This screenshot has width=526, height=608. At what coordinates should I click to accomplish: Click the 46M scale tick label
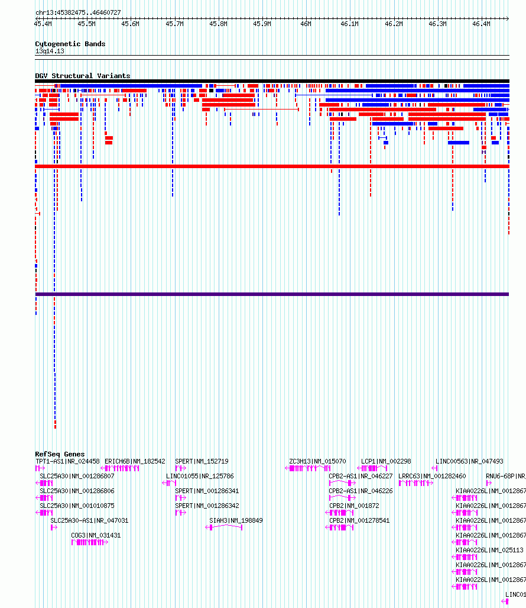coord(306,24)
